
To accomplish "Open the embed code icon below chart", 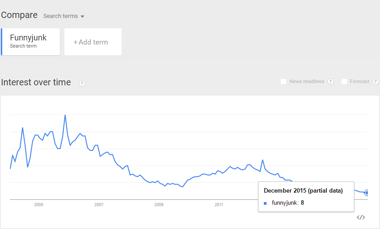I will click(361, 217).
